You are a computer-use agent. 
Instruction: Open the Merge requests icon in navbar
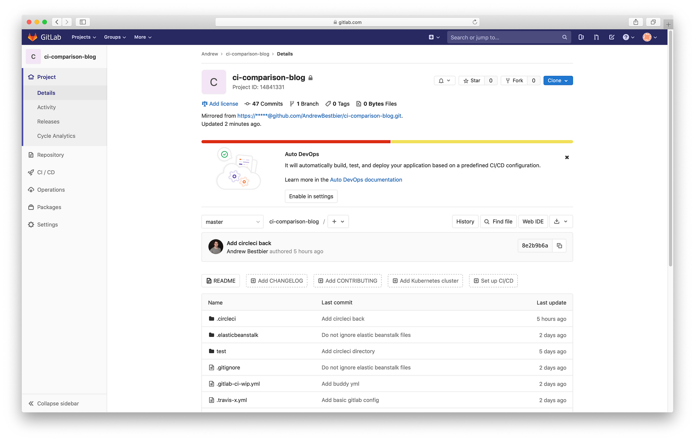pyautogui.click(x=596, y=37)
